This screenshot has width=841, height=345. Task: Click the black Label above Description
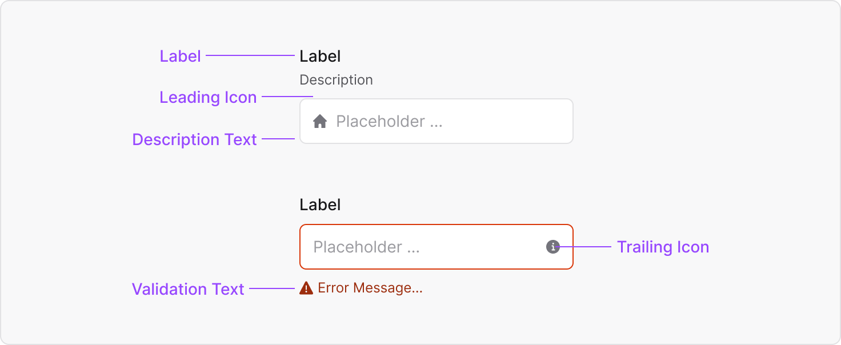tap(320, 56)
